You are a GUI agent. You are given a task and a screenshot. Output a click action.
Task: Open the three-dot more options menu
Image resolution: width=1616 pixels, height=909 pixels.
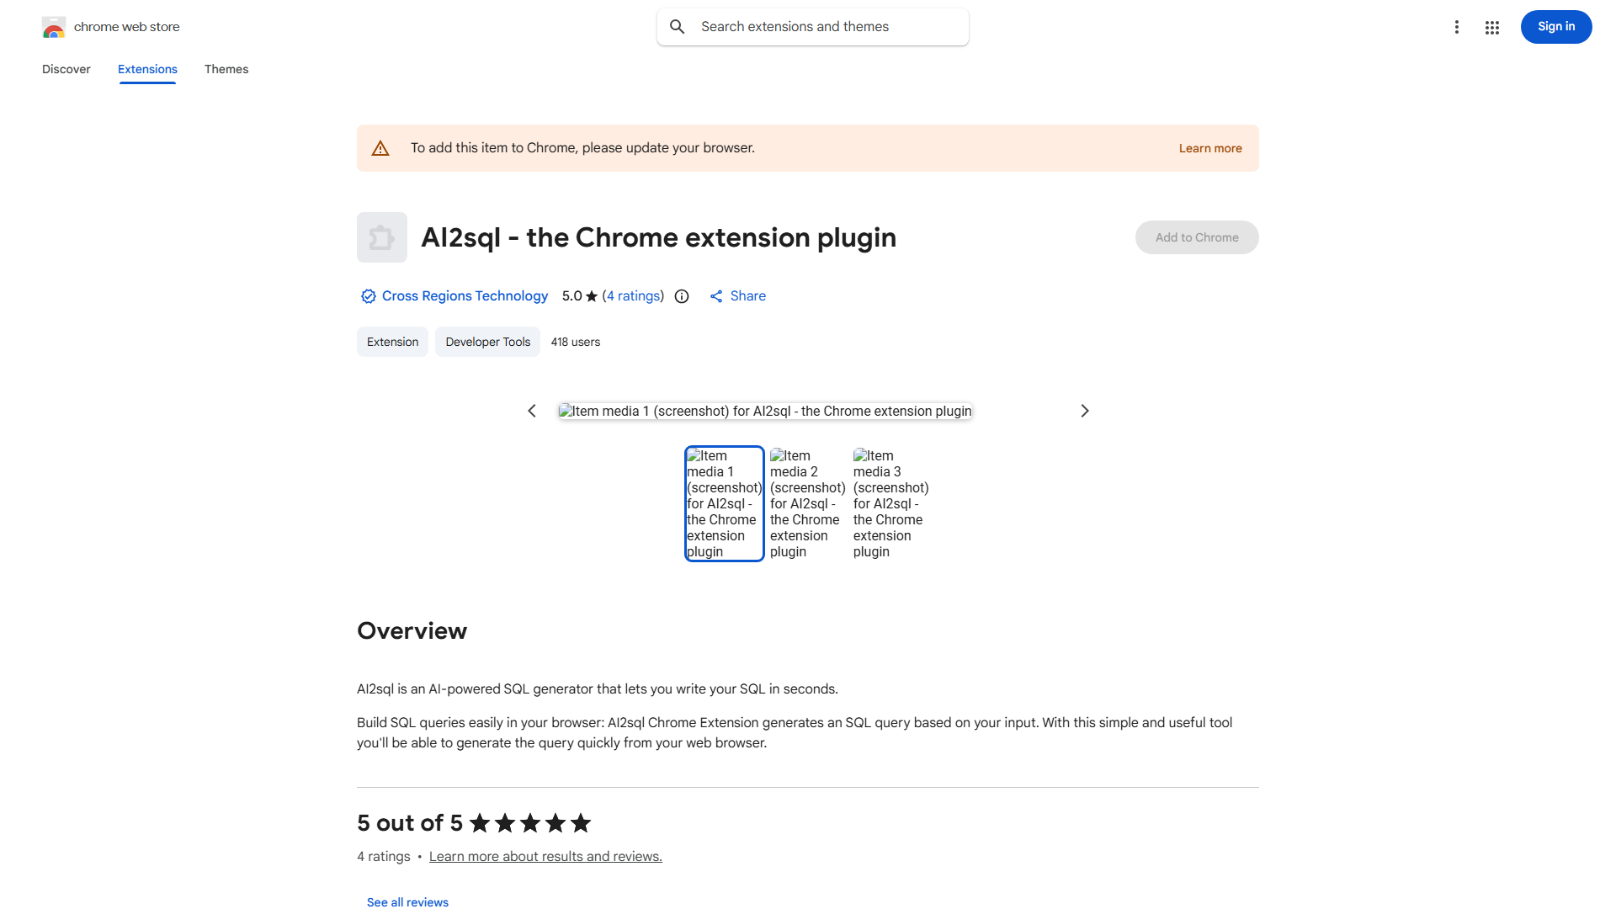pyautogui.click(x=1456, y=27)
